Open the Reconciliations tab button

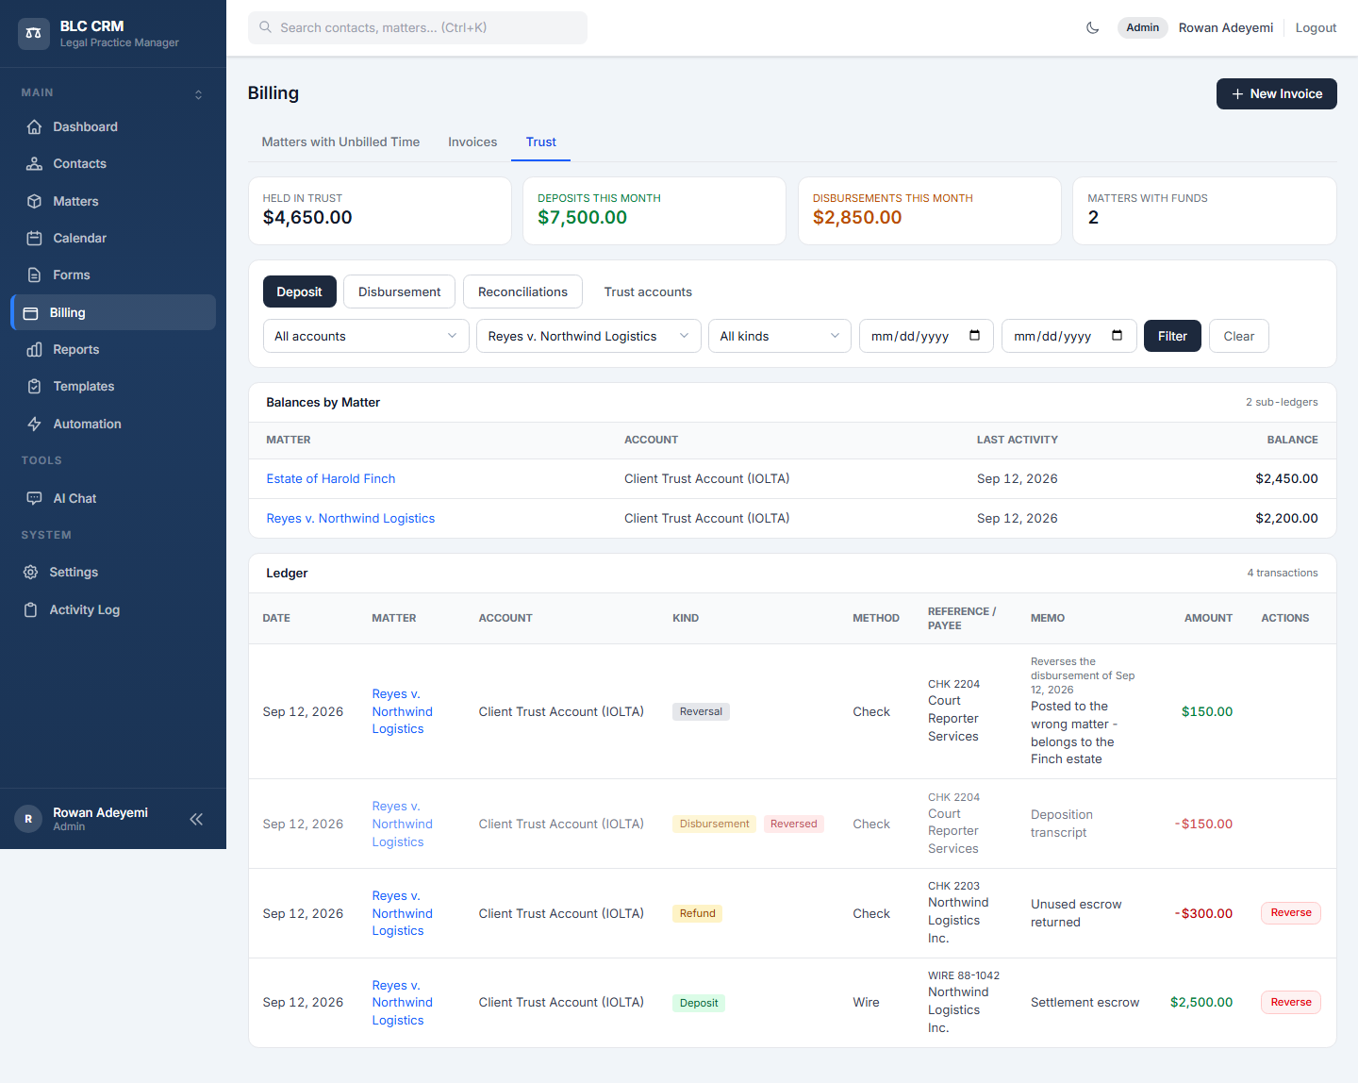click(522, 292)
